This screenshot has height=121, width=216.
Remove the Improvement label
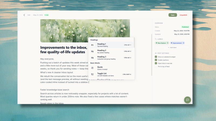(x=183, y=43)
